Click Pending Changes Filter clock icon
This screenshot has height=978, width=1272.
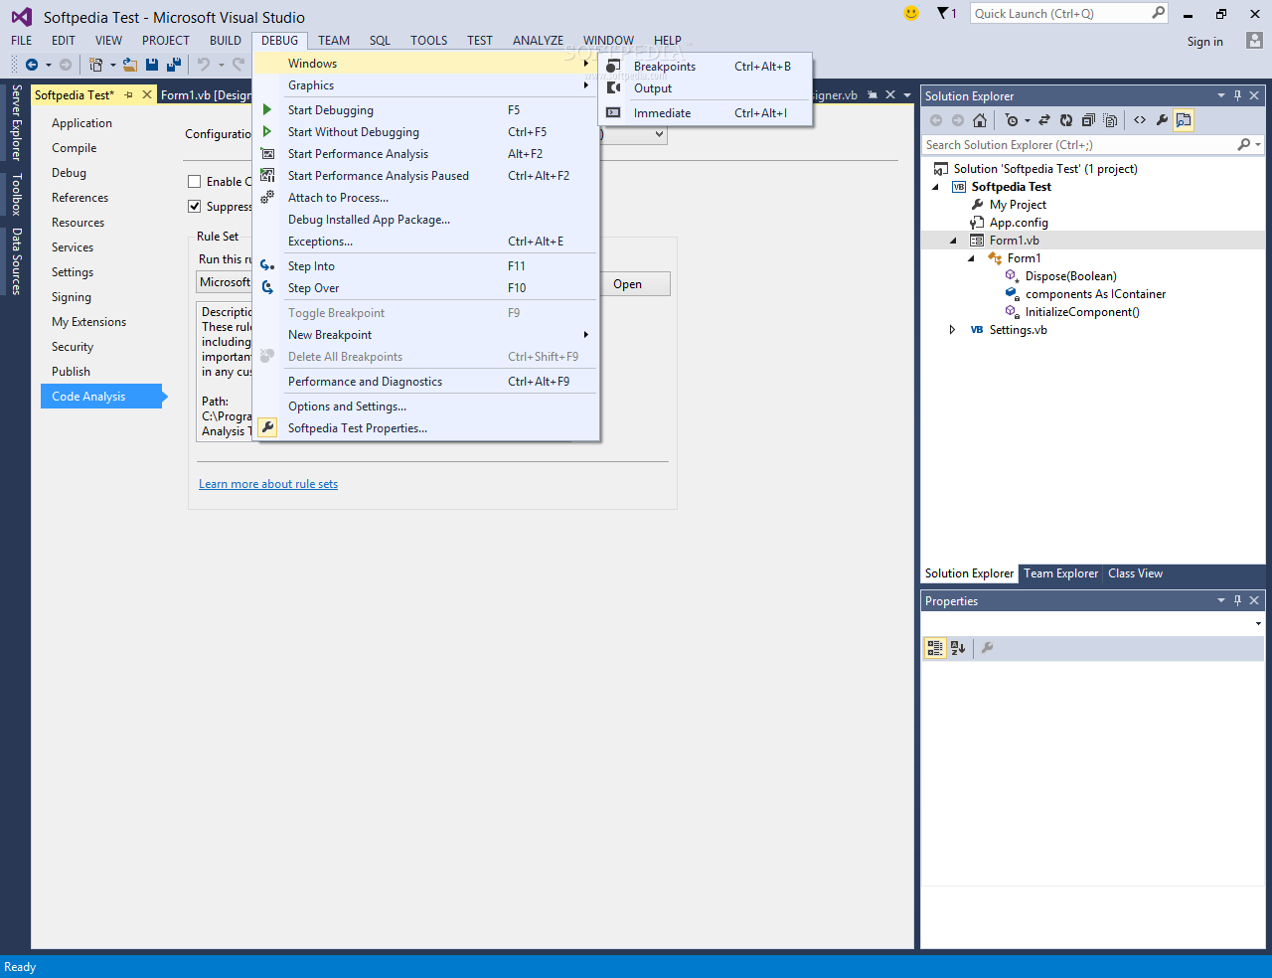pos(1012,120)
